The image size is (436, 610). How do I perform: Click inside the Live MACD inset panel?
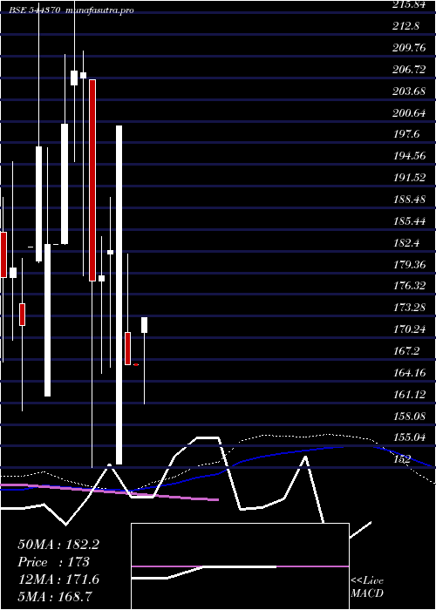pos(240,566)
